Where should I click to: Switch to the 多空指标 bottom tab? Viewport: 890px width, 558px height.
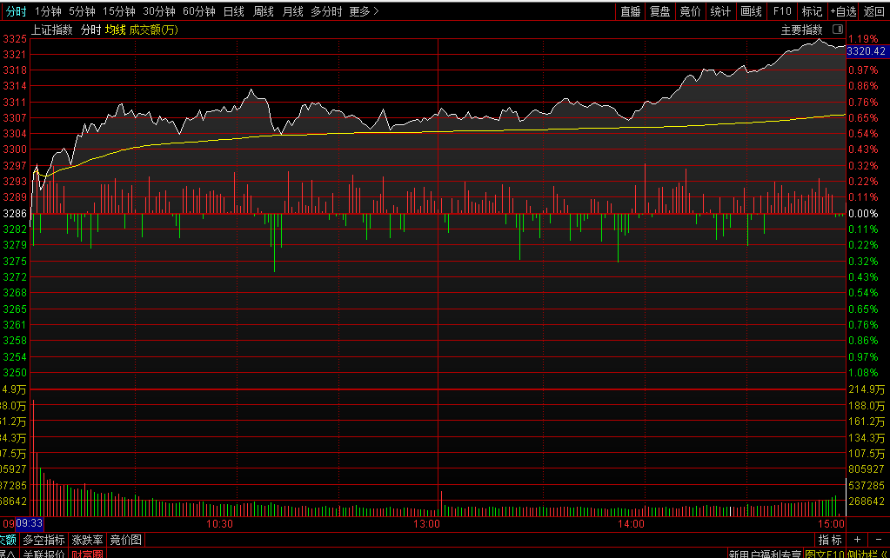[43, 540]
